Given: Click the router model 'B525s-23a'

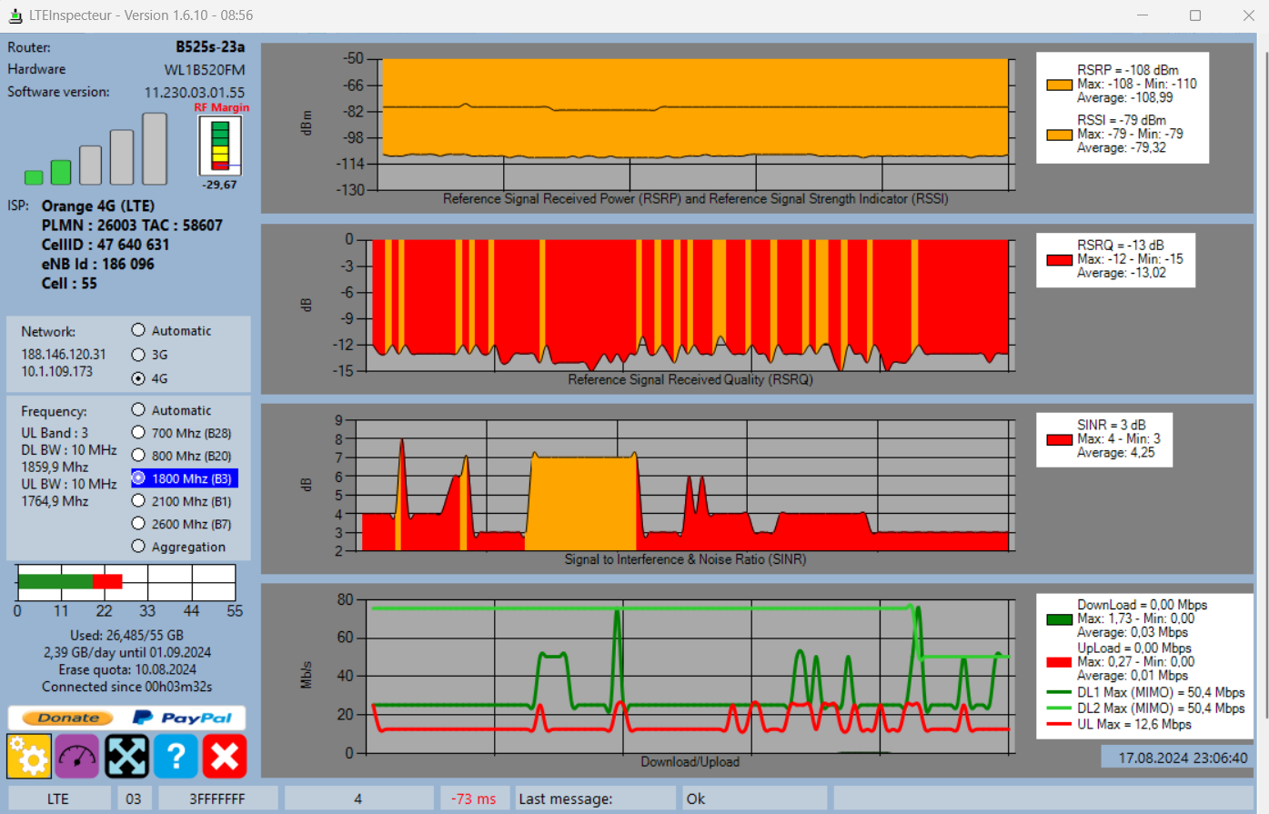Looking at the screenshot, I should [x=210, y=47].
